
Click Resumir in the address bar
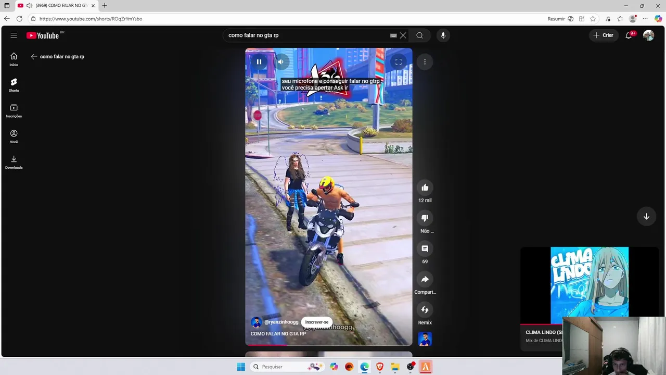[x=556, y=19]
